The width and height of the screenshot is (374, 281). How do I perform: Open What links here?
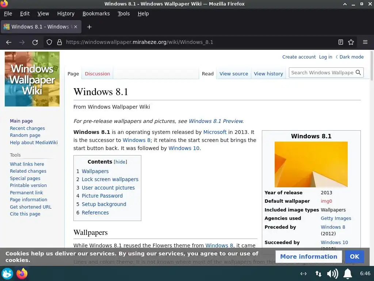[x=27, y=164]
